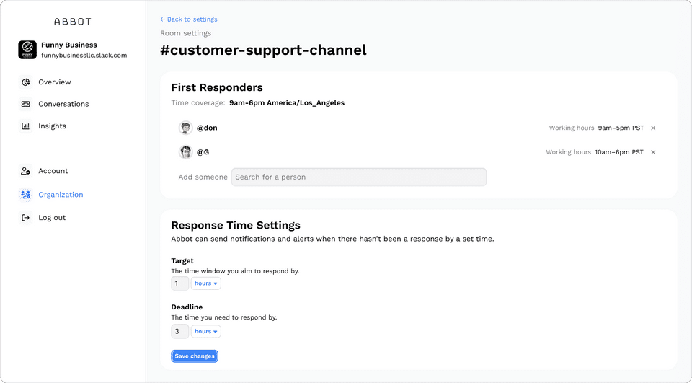The width and height of the screenshot is (692, 383).
Task: Click the Insights bar chart icon
Action: [25, 126]
